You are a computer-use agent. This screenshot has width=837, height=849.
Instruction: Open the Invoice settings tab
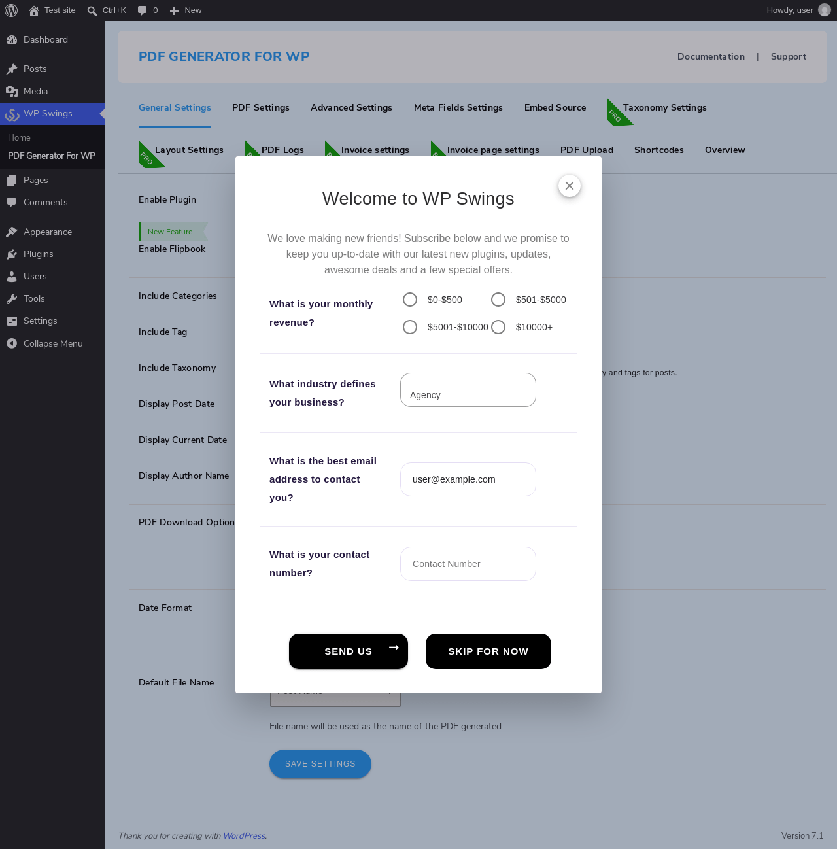pos(375,150)
